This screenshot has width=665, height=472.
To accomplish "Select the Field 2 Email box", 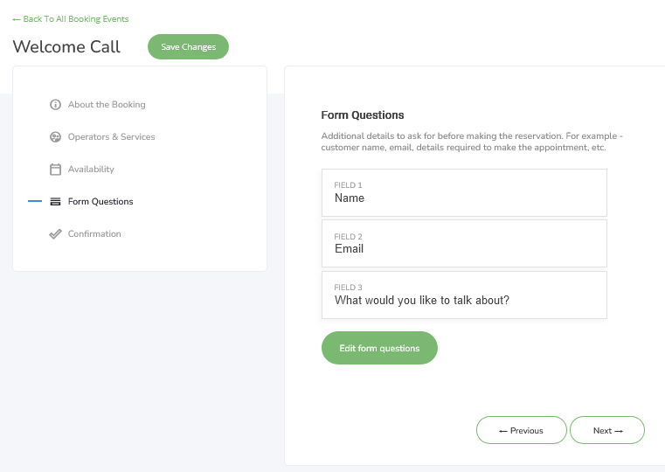I will pyautogui.click(x=464, y=243).
